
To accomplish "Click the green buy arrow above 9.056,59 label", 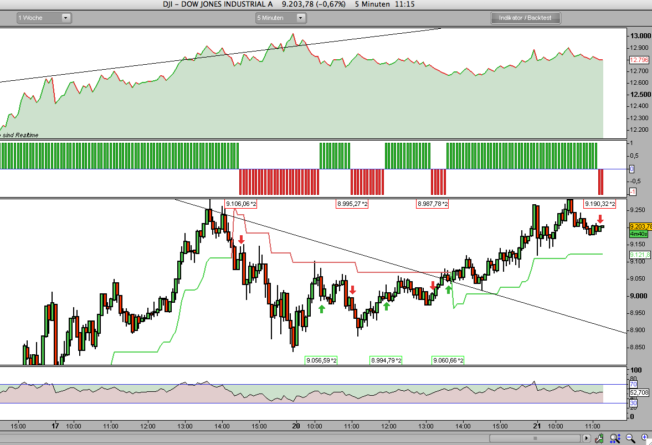I will [x=321, y=309].
